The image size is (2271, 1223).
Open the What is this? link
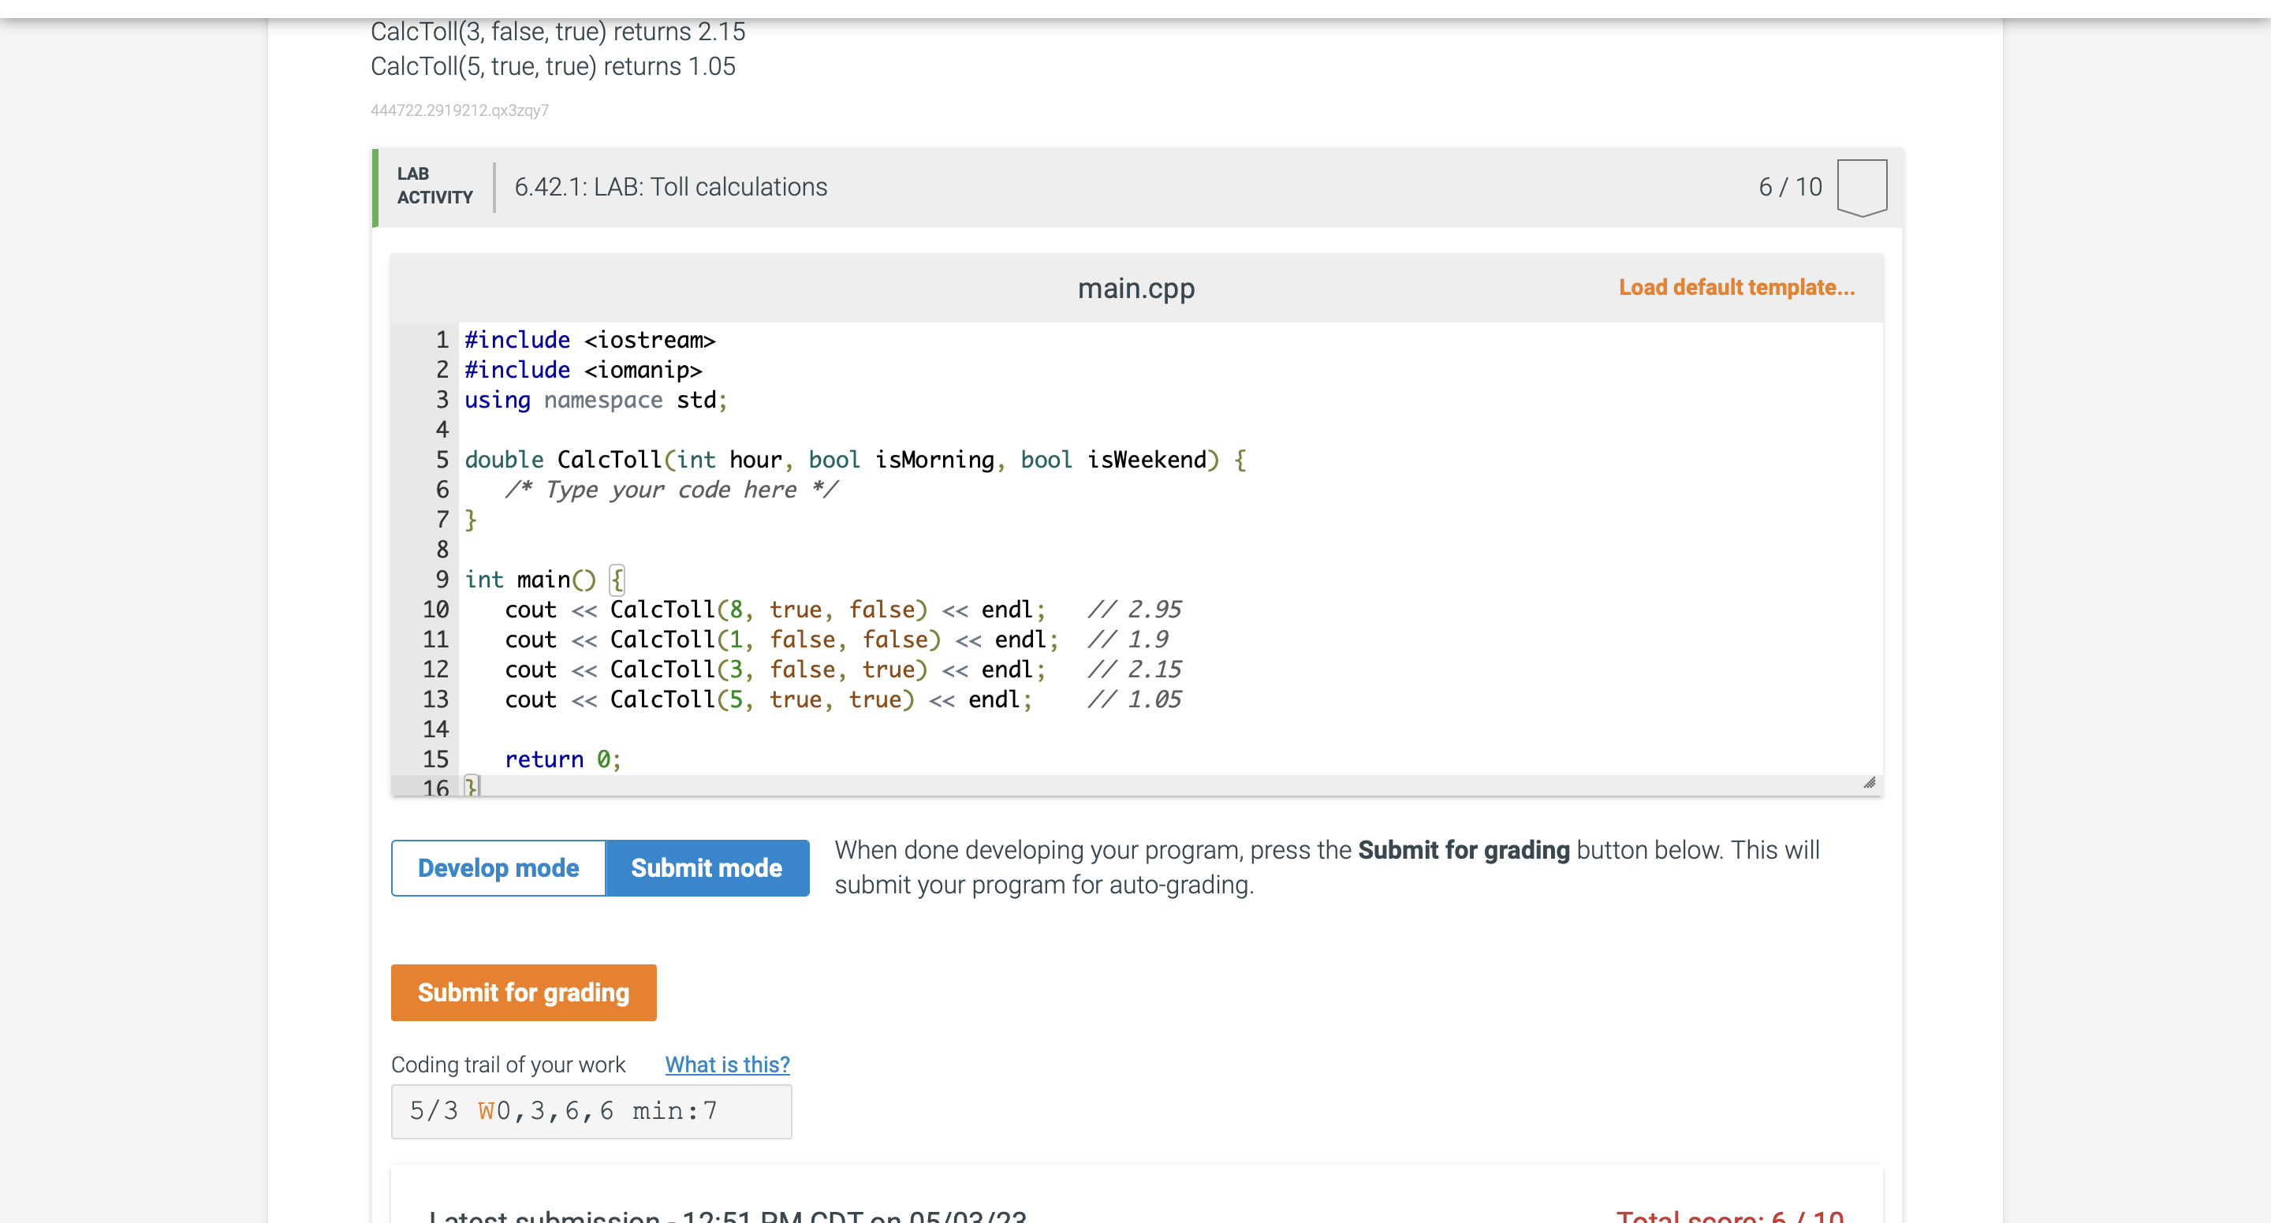pyautogui.click(x=726, y=1065)
